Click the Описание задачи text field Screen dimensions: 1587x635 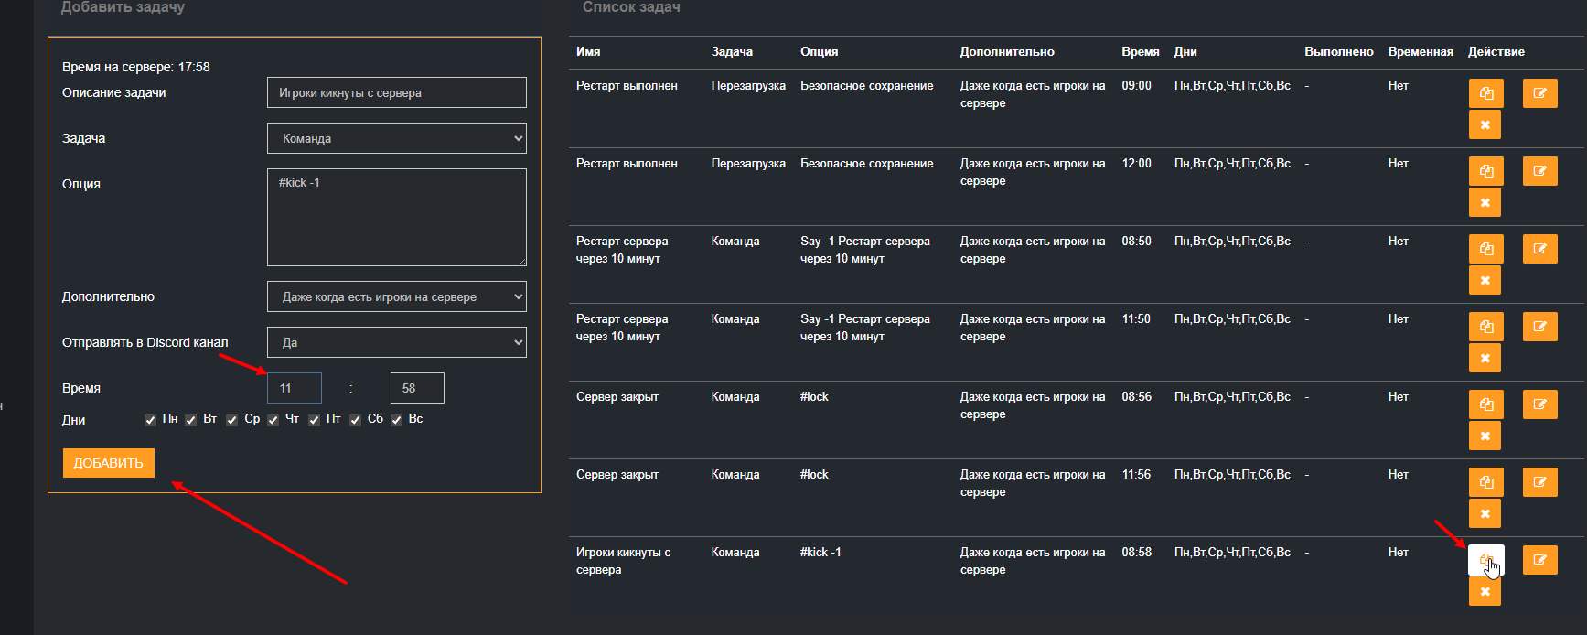[396, 92]
